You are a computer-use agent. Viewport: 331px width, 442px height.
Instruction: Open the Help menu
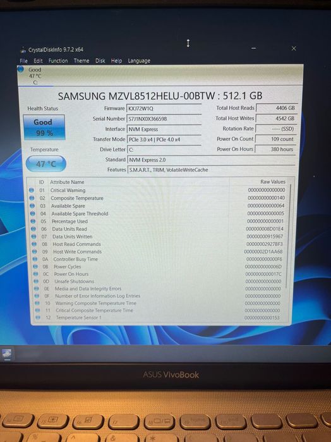pos(116,61)
